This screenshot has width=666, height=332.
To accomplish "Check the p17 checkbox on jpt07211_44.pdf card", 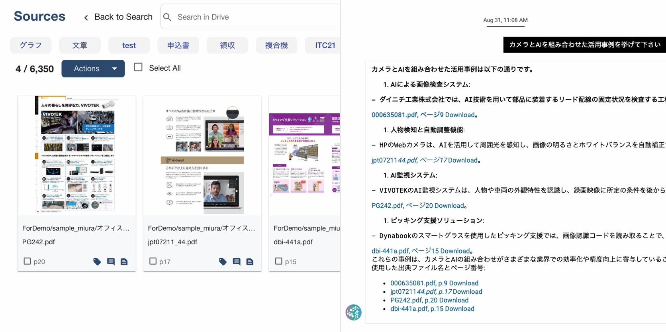I will pos(153,261).
